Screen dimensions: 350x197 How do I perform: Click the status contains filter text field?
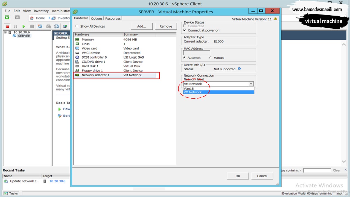pos(317,170)
